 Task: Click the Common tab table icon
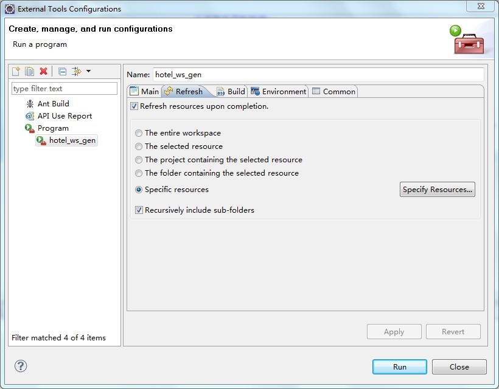(316, 92)
